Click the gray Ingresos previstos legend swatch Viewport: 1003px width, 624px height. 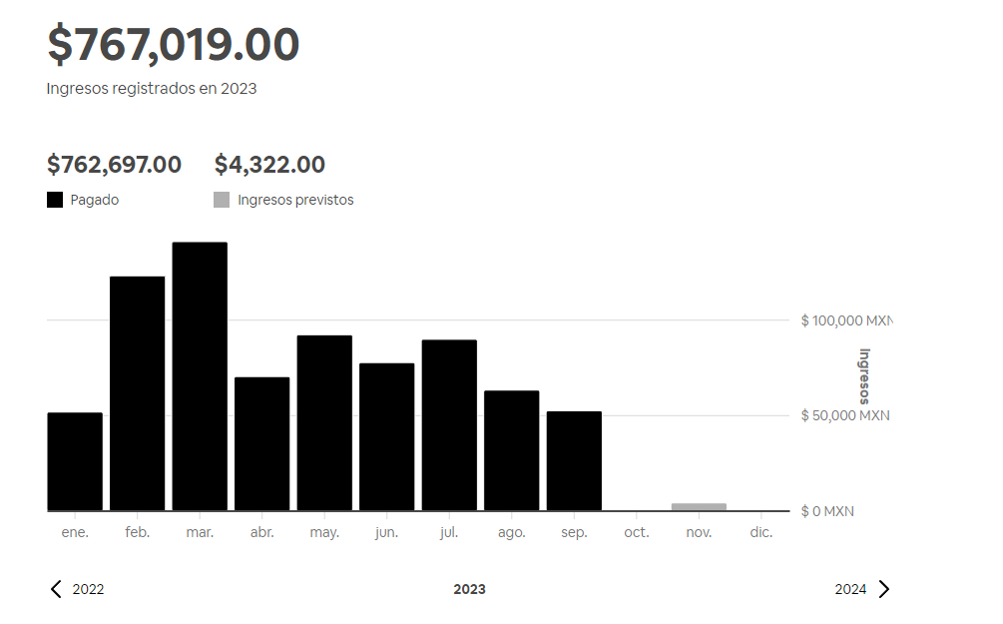coord(222,200)
